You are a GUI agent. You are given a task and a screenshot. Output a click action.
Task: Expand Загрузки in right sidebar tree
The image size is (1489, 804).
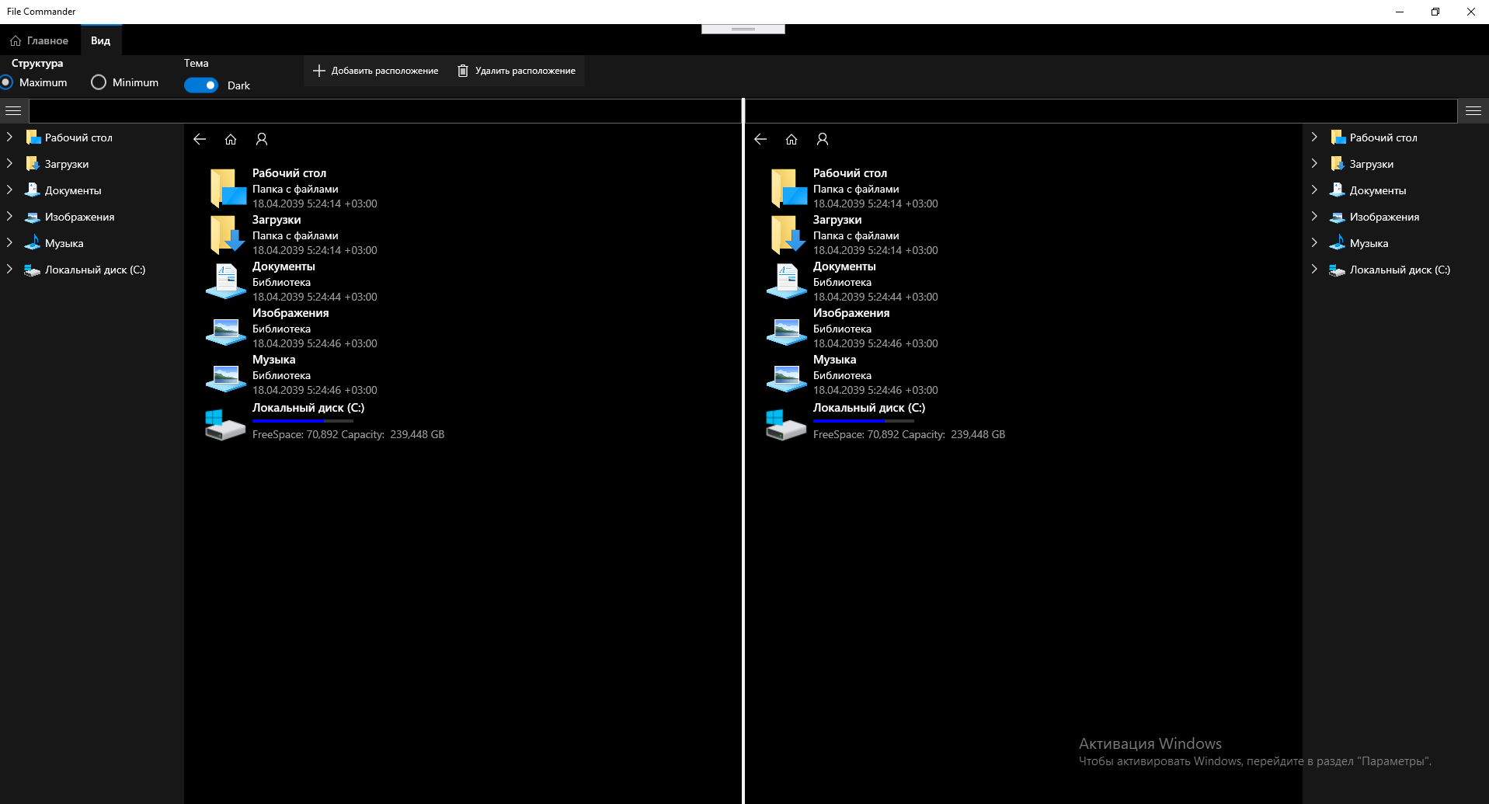1314,163
